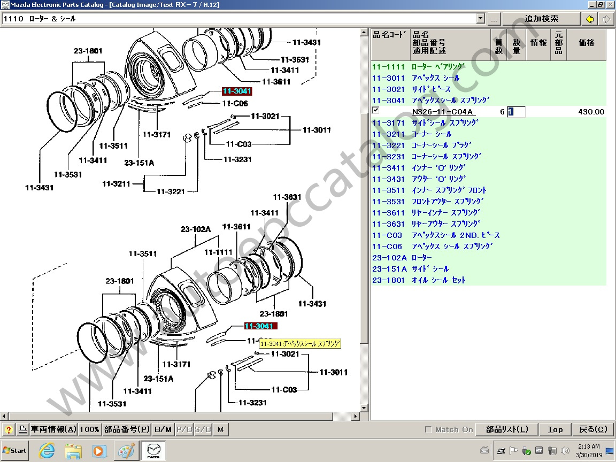The height and width of the screenshot is (462, 616).
Task: Select the 11-3211 コーナー シール row
Action: click(488, 134)
